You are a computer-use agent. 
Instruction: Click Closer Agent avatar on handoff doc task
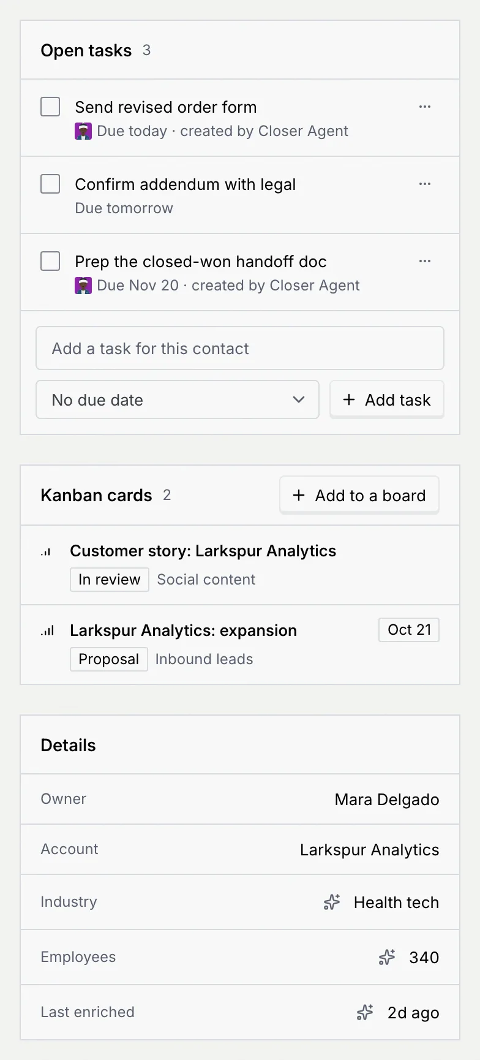[83, 286]
